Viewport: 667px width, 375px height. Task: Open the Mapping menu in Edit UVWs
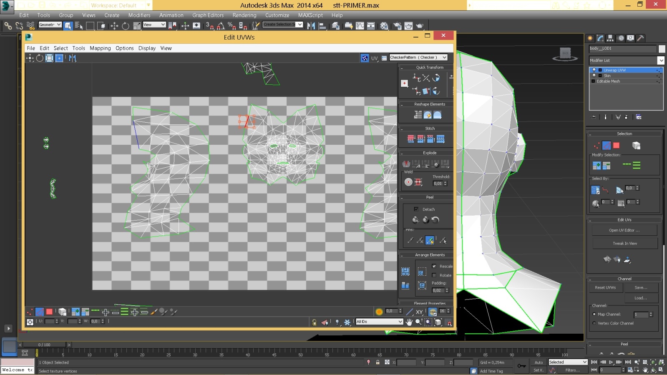(x=100, y=48)
